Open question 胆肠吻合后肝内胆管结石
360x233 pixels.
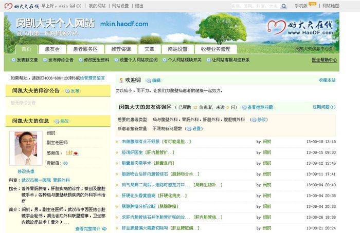(145, 174)
